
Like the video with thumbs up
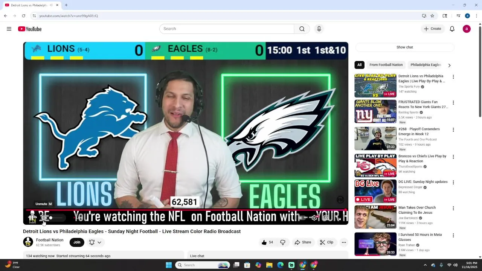[x=267, y=242]
